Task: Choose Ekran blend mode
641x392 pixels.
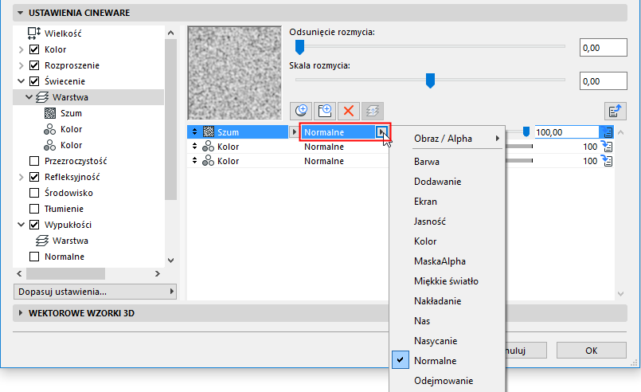Action: tap(448, 202)
